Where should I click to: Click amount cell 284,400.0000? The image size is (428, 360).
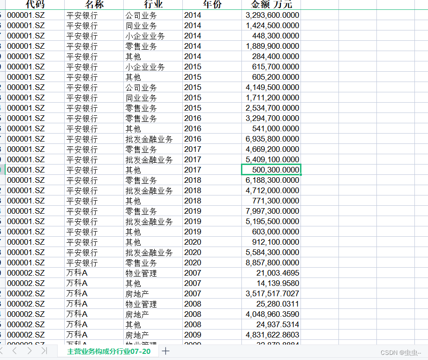[x=271, y=56]
